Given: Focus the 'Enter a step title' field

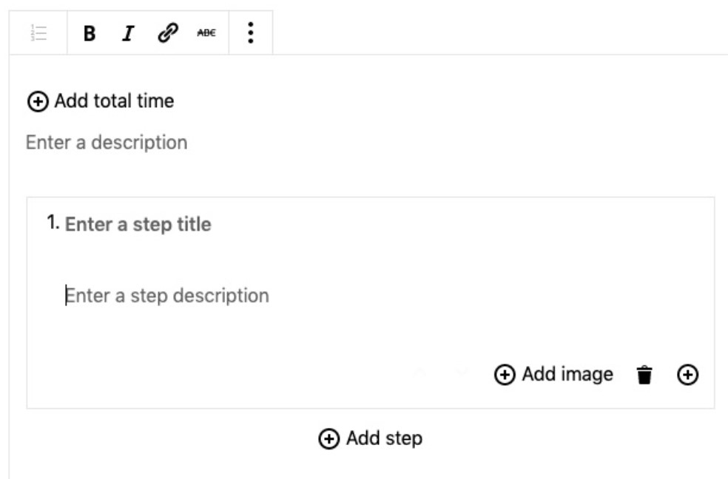Looking at the screenshot, I should click(138, 224).
